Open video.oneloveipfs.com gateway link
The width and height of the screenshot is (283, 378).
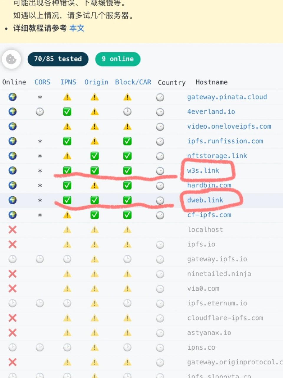pyautogui.click(x=229, y=126)
